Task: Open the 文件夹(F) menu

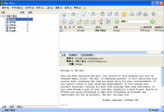Action: pyautogui.click(x=30, y=8)
